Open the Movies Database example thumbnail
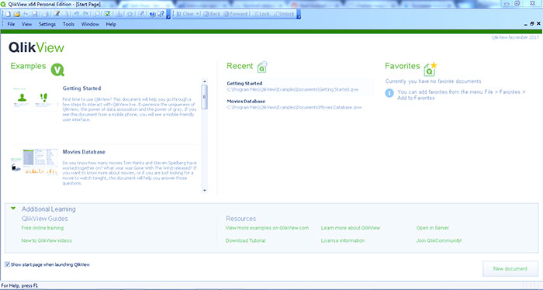This screenshot has width=543, height=290. coord(34,161)
